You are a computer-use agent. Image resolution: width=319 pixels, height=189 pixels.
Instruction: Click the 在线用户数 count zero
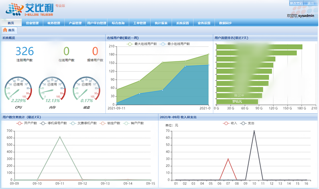[66, 51]
